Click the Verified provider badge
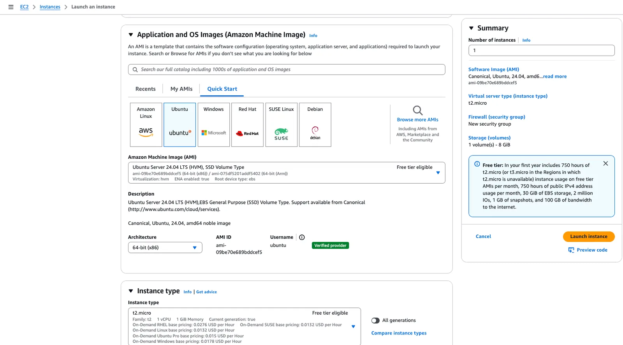Viewport: 623px width, 345px height. [330, 245]
